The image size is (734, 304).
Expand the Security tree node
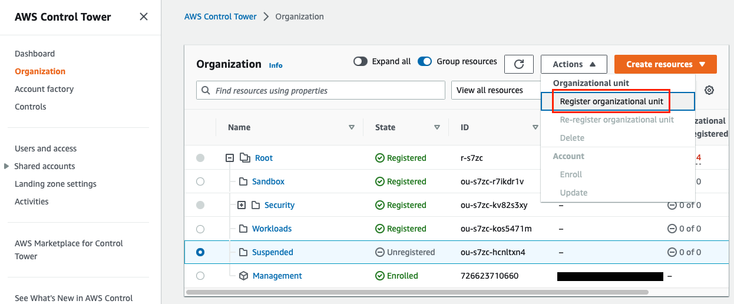coord(242,205)
